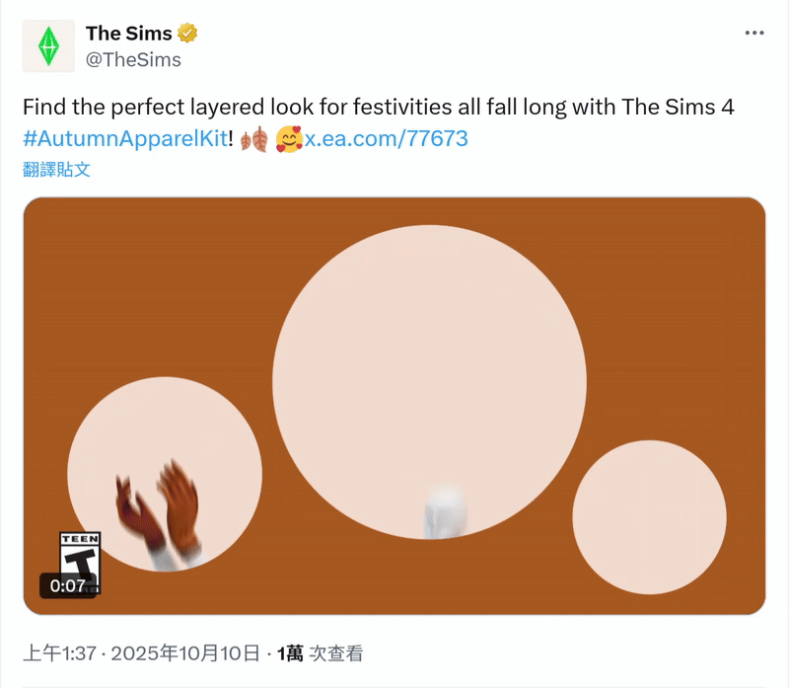Click the white object in the center circle
This screenshot has height=688, width=789.
pos(445,511)
